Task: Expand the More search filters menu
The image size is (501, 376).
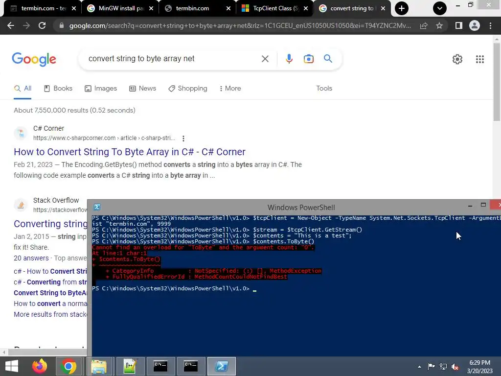Action: [230, 89]
